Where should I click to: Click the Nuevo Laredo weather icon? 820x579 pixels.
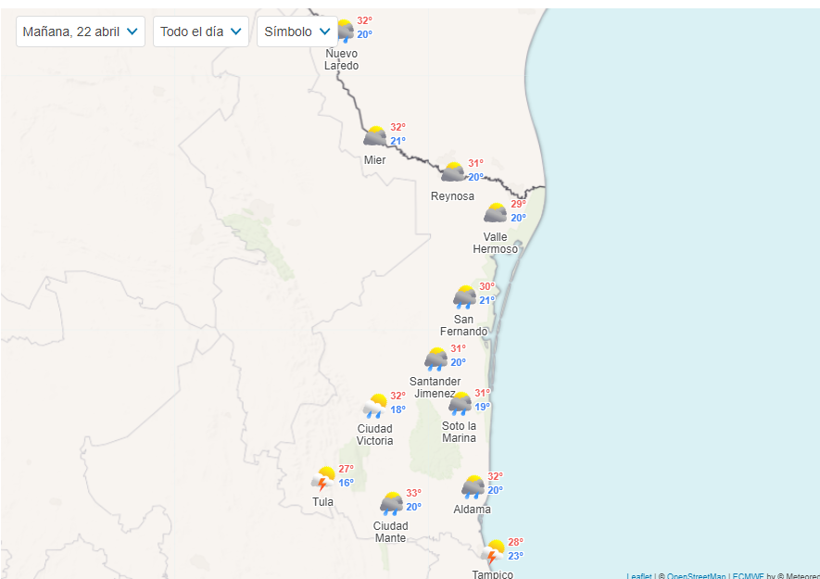click(345, 31)
